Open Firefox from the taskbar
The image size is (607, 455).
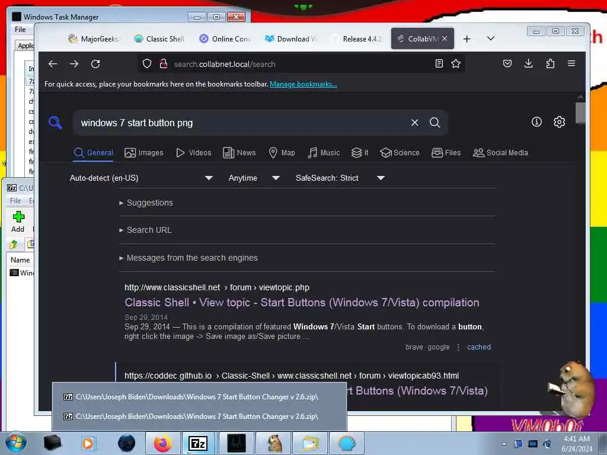pyautogui.click(x=162, y=443)
